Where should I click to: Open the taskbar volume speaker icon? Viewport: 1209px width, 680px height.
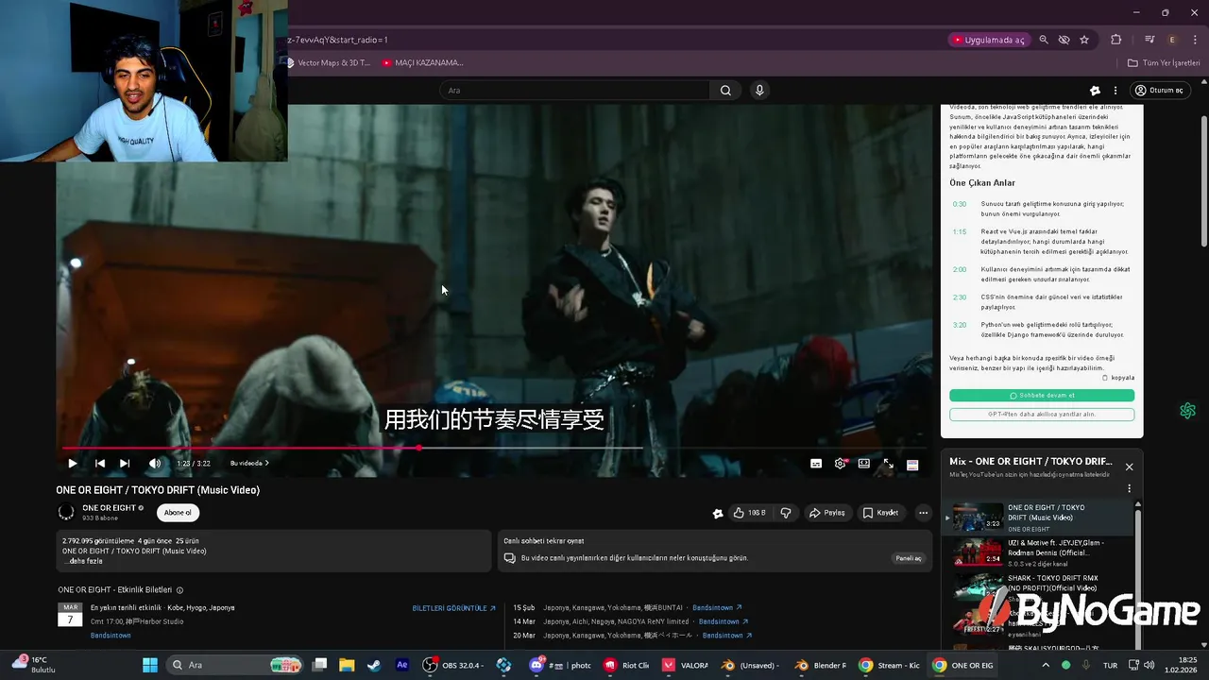[x=1149, y=665]
